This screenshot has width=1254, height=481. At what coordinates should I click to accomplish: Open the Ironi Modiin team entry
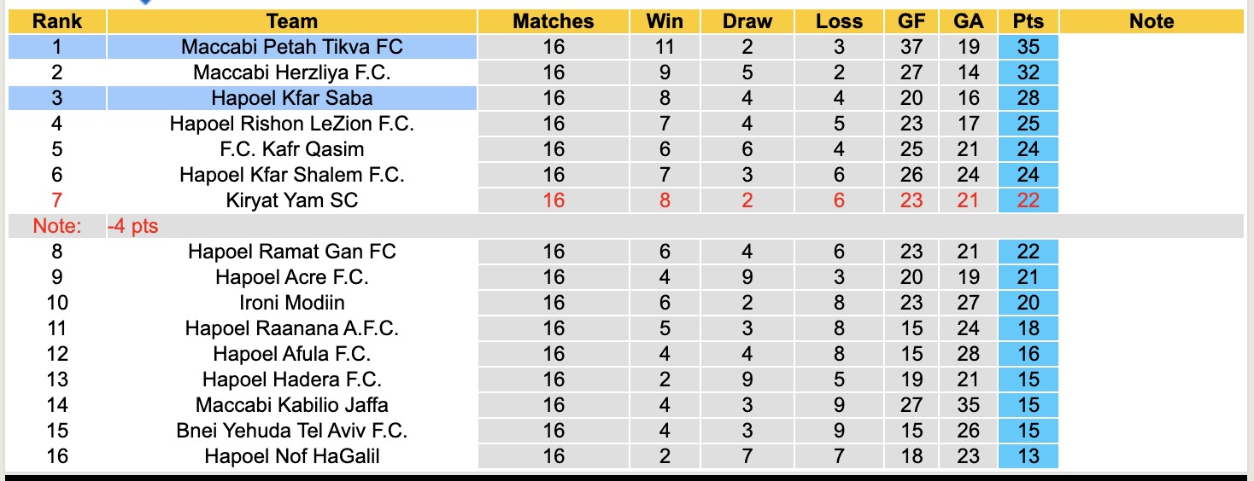click(x=291, y=303)
